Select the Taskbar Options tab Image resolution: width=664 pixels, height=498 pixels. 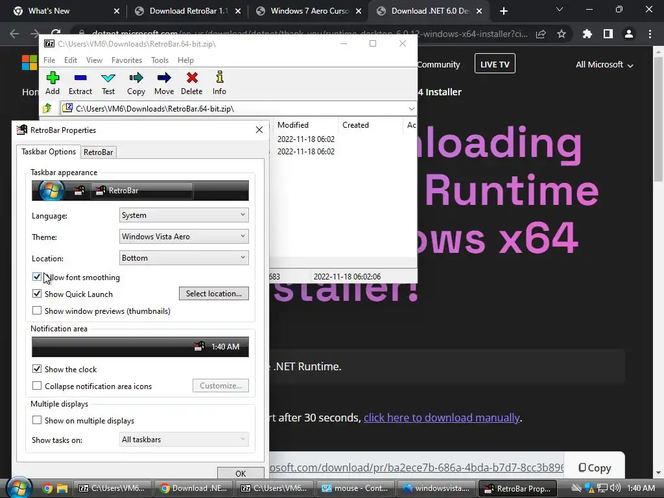(x=48, y=152)
